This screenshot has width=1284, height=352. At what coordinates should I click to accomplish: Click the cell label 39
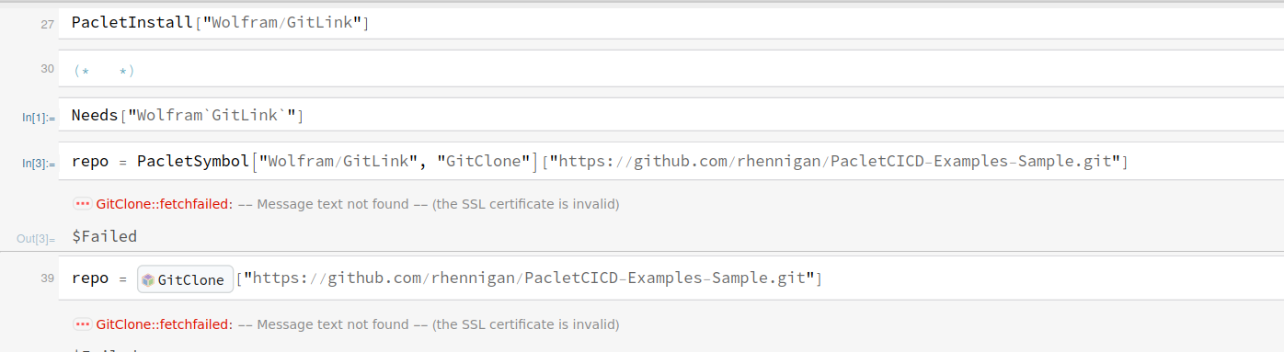coord(47,278)
